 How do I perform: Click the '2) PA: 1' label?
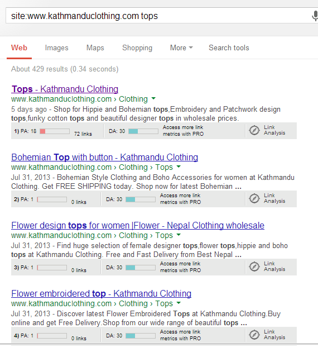click(23, 199)
